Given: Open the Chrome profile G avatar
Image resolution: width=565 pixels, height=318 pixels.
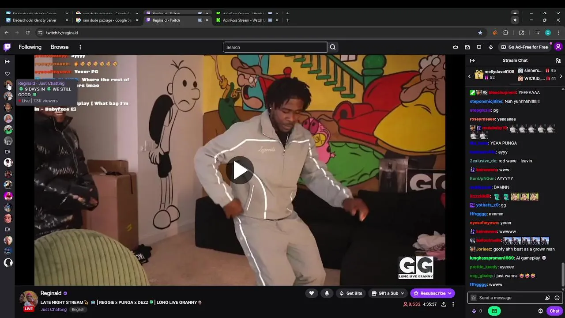Looking at the screenshot, I should click(x=548, y=33).
